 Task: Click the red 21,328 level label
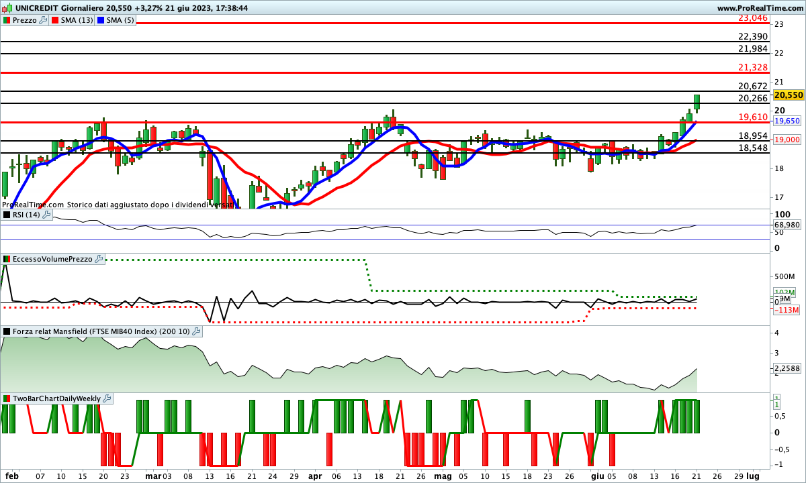752,68
